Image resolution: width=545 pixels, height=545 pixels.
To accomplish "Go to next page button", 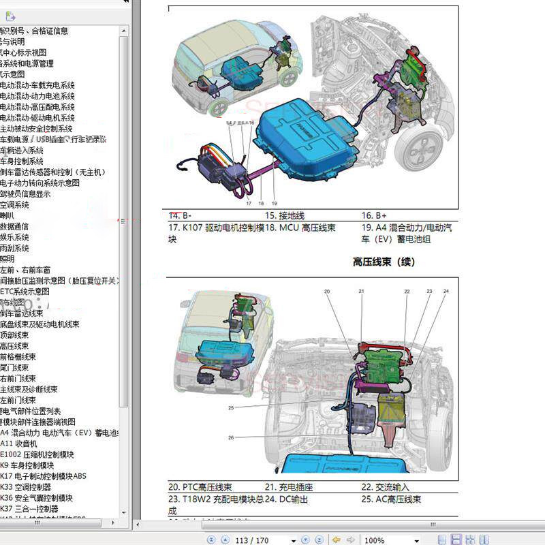I will pyautogui.click(x=305, y=540).
